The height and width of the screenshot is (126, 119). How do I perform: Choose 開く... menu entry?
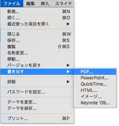(37, 18)
